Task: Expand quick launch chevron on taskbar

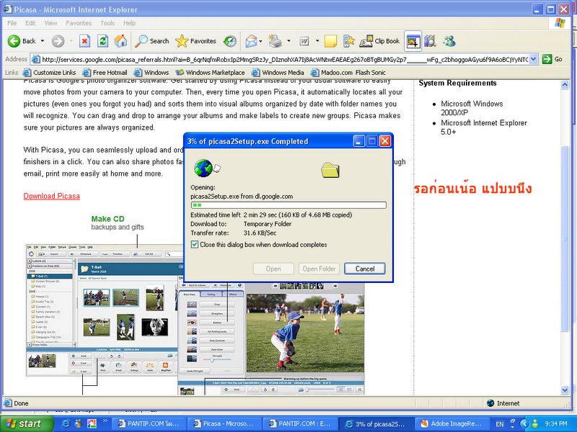Action: [105, 421]
